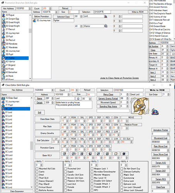Click the Warrior class sprite beside the Warrior promotion field
Image resolution: width=175 pixels, height=193 pixels.
(106, 26)
